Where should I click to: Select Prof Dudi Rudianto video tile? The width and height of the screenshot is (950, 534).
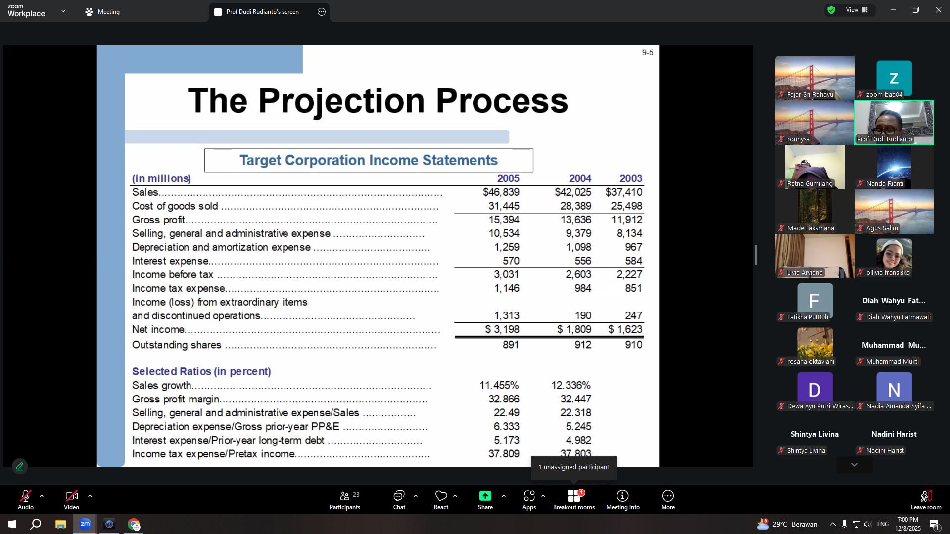[894, 123]
